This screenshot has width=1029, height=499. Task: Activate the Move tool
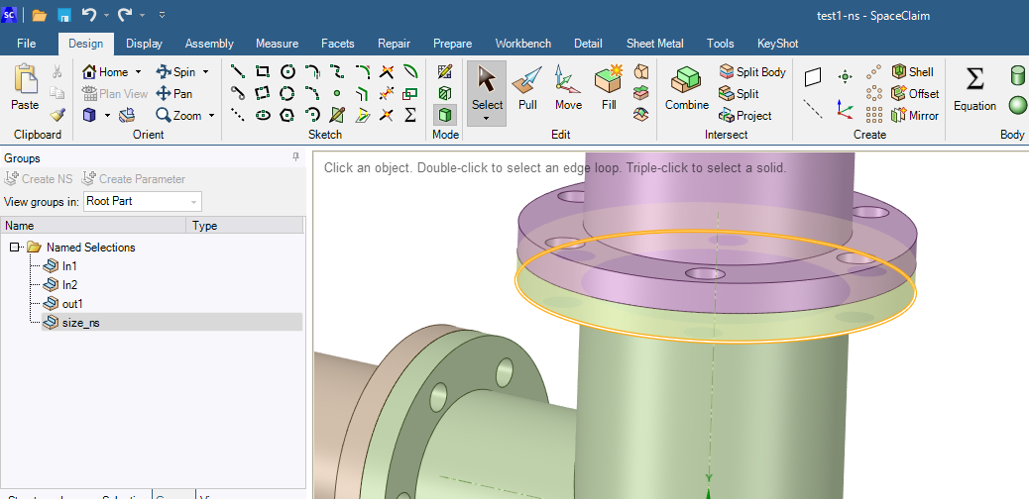[x=568, y=88]
